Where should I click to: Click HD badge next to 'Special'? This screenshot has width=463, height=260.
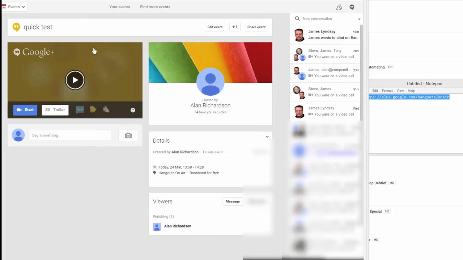(387, 212)
